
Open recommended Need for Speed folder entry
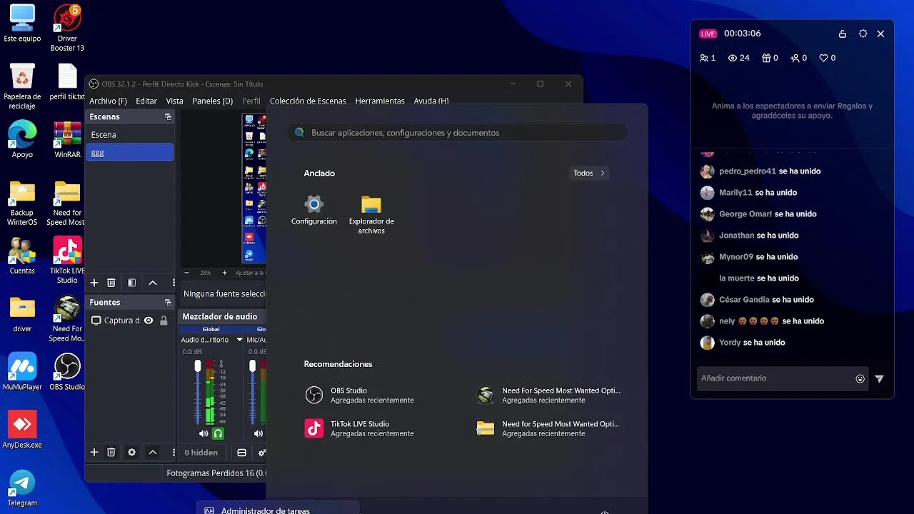[x=548, y=428]
